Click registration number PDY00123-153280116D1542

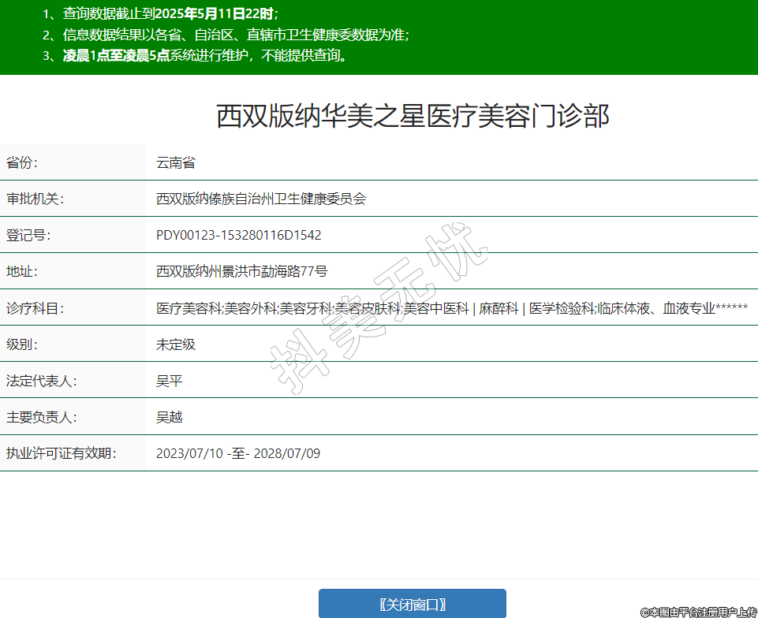[x=238, y=236]
